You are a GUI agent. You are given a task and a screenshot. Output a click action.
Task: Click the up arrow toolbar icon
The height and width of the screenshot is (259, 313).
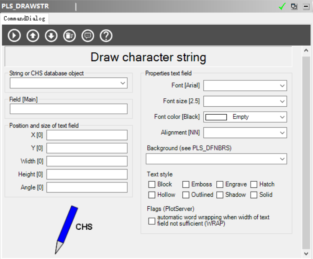[33, 36]
